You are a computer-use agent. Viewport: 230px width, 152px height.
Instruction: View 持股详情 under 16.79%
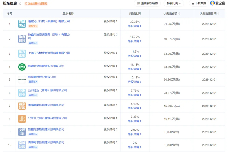(134, 41)
